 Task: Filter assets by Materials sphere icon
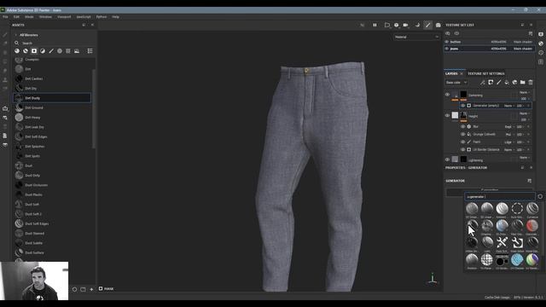[17, 51]
